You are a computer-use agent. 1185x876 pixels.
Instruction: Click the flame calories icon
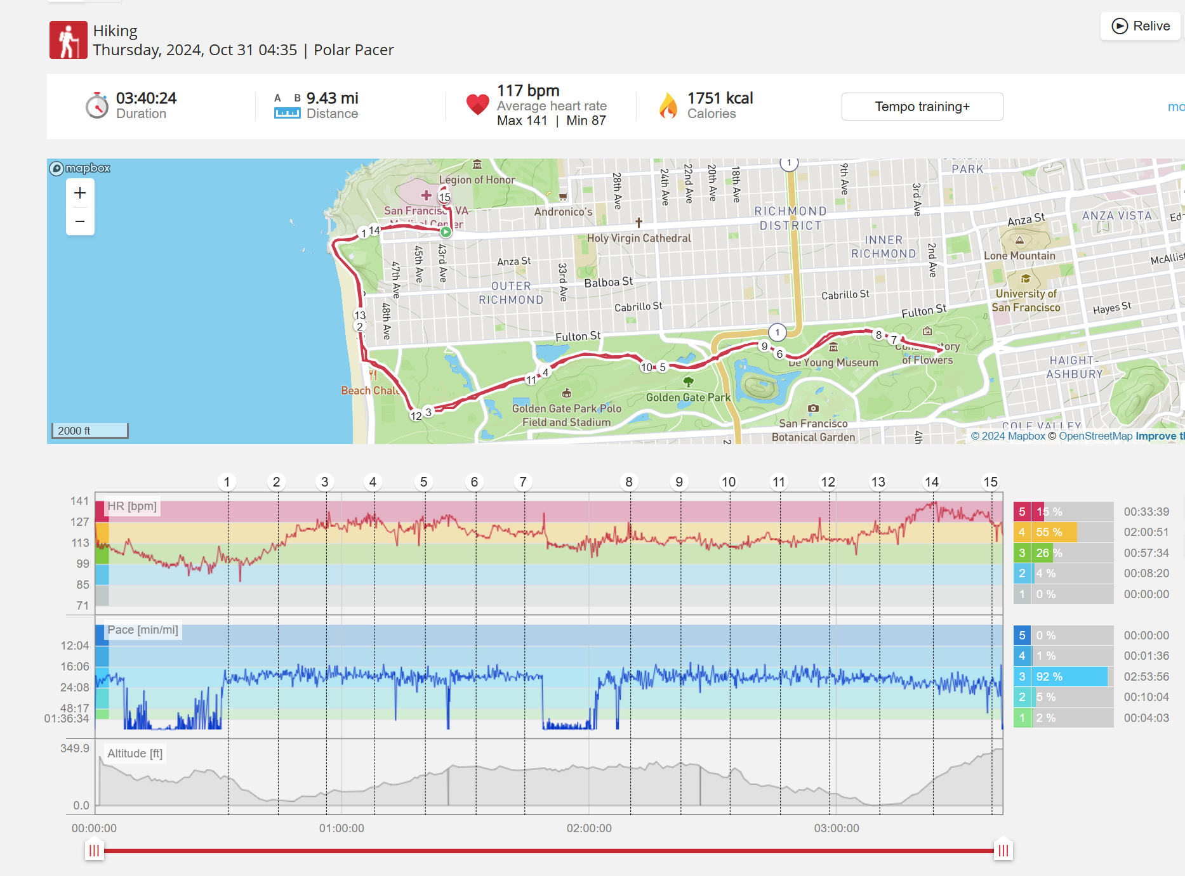point(668,106)
